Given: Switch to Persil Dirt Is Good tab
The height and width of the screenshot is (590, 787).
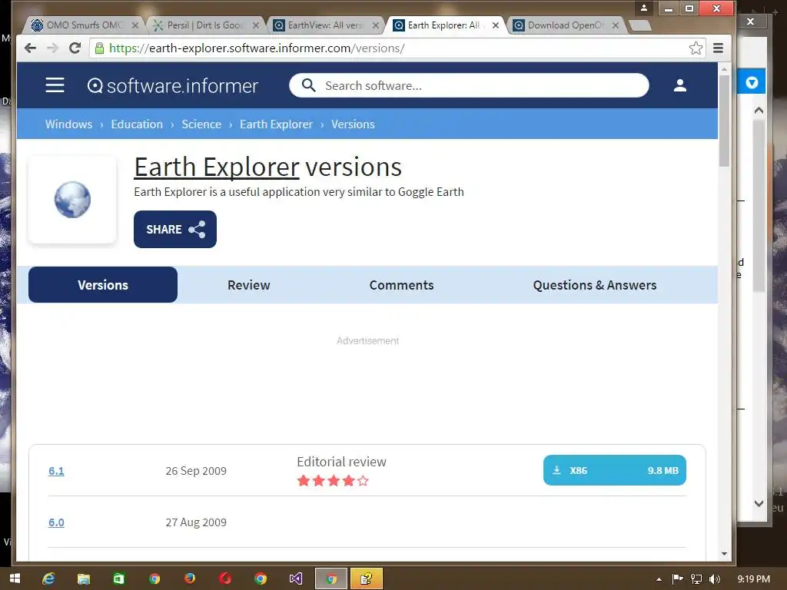Looking at the screenshot, I should pos(204,25).
